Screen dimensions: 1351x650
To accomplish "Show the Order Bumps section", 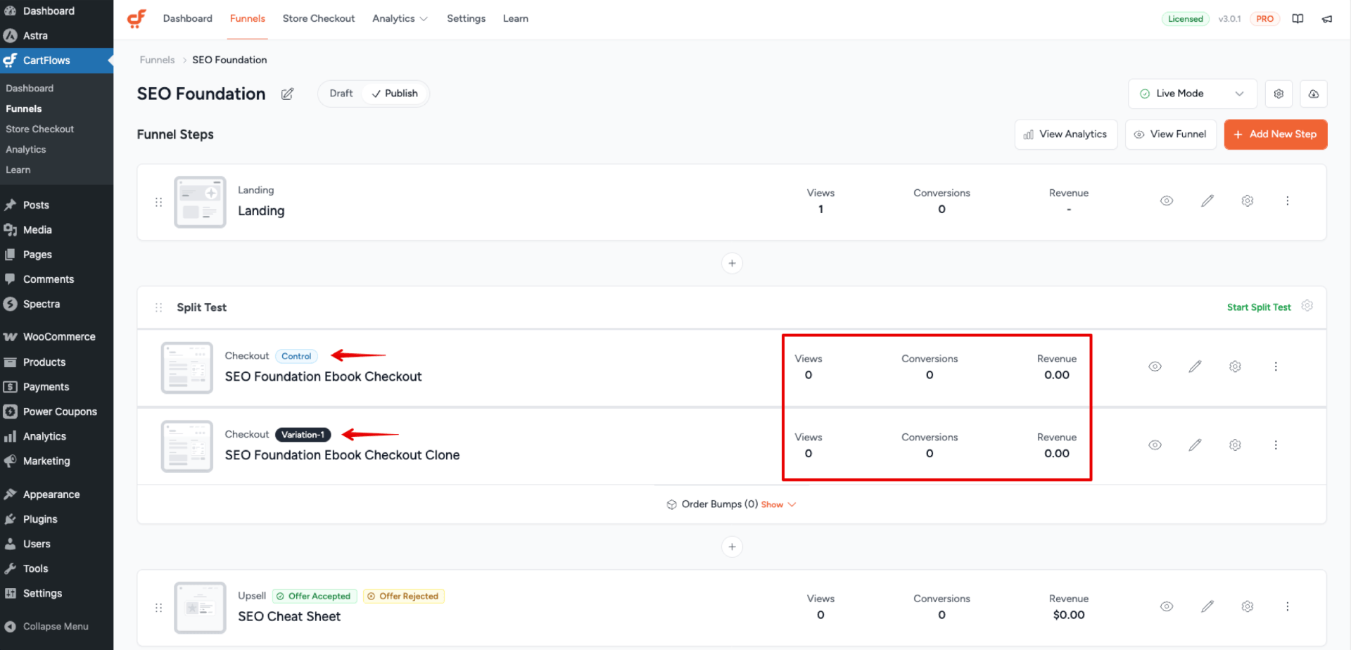I will (778, 505).
